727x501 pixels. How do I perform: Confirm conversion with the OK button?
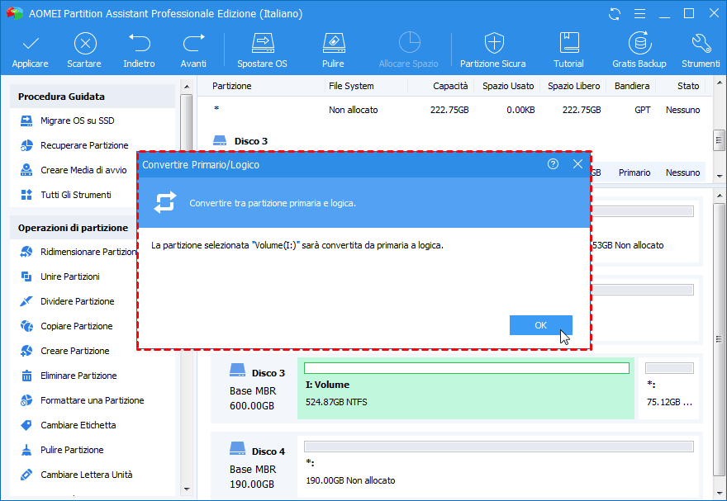point(540,325)
